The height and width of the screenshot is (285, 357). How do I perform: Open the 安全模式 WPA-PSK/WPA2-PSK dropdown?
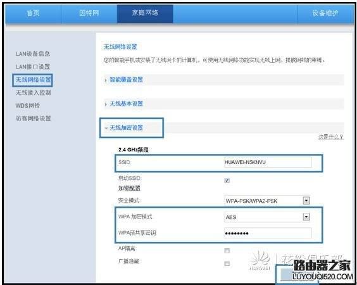point(267,201)
